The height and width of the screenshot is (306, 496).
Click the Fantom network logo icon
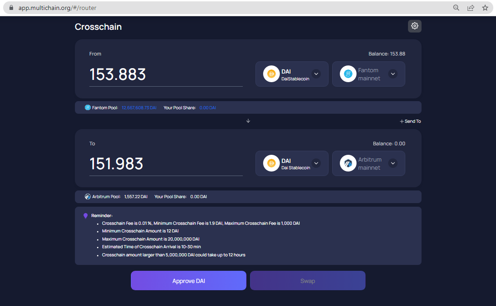click(x=348, y=74)
